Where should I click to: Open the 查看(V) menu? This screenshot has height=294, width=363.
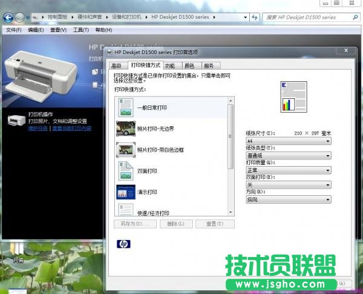tap(59, 30)
